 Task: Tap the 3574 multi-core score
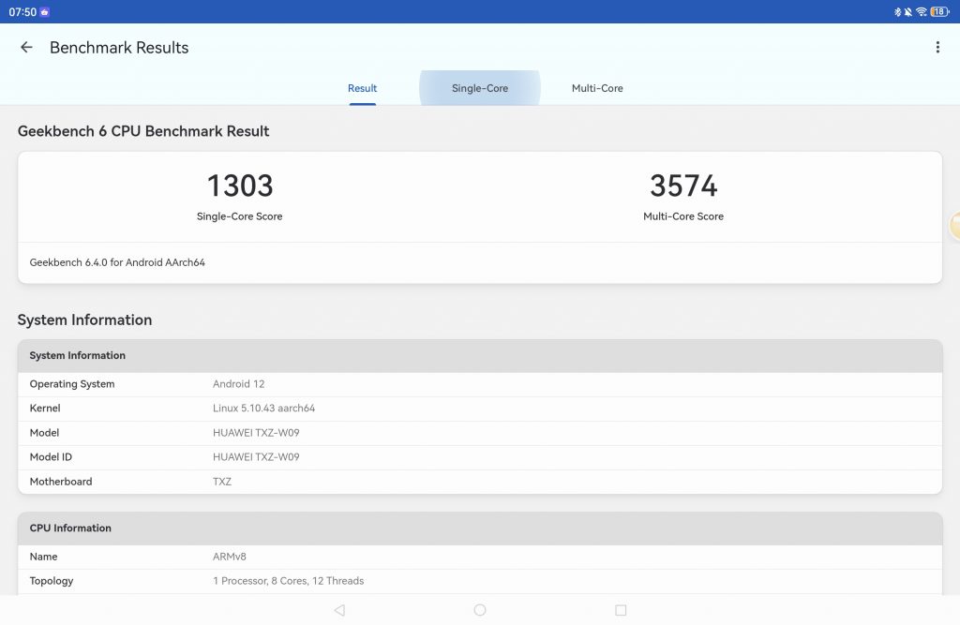(x=683, y=186)
